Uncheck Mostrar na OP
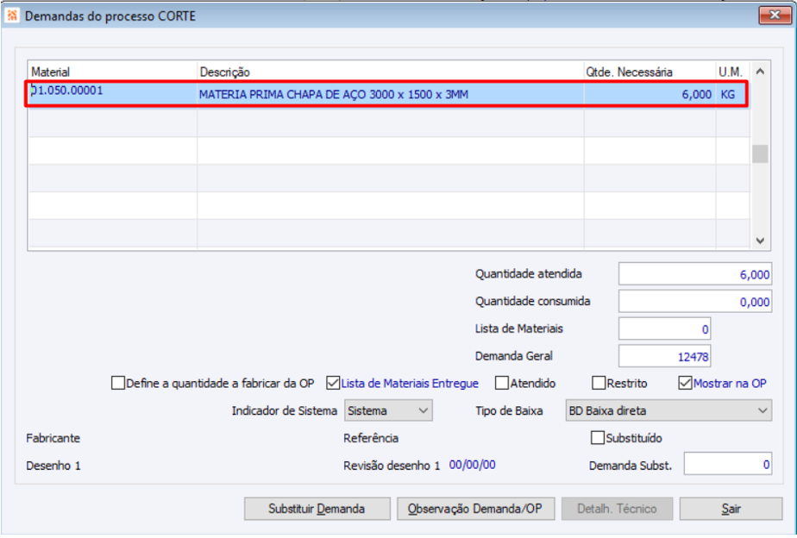Image resolution: width=797 pixels, height=538 pixels. tap(685, 383)
